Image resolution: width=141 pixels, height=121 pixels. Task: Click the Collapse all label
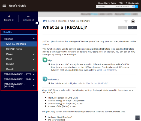(28, 20)
